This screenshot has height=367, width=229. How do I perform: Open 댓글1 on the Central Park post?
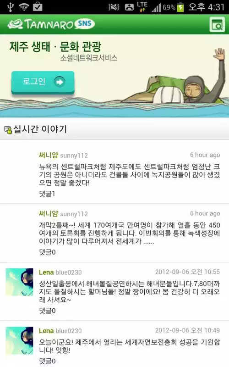coord(47,194)
